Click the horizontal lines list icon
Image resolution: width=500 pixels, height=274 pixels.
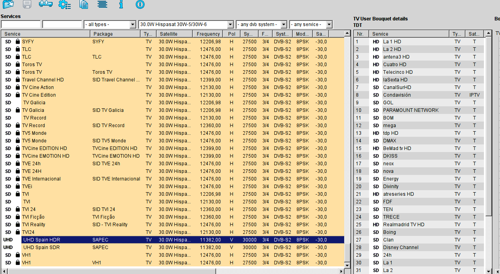click(x=102, y=4)
